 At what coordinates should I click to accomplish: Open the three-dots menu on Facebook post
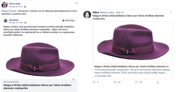(x=77, y=3)
